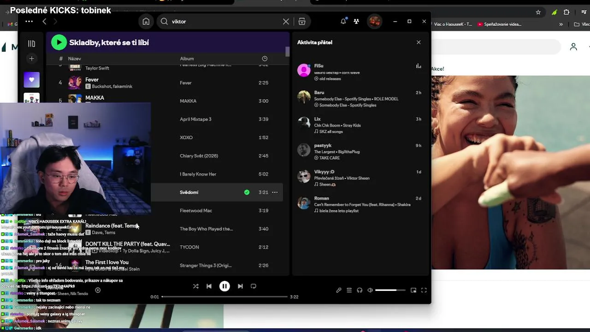Open the account person icon on webpage

[573, 47]
